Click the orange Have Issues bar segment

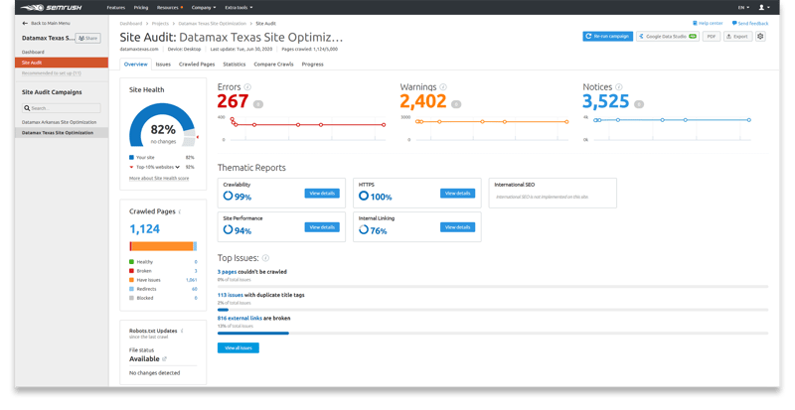162,246
